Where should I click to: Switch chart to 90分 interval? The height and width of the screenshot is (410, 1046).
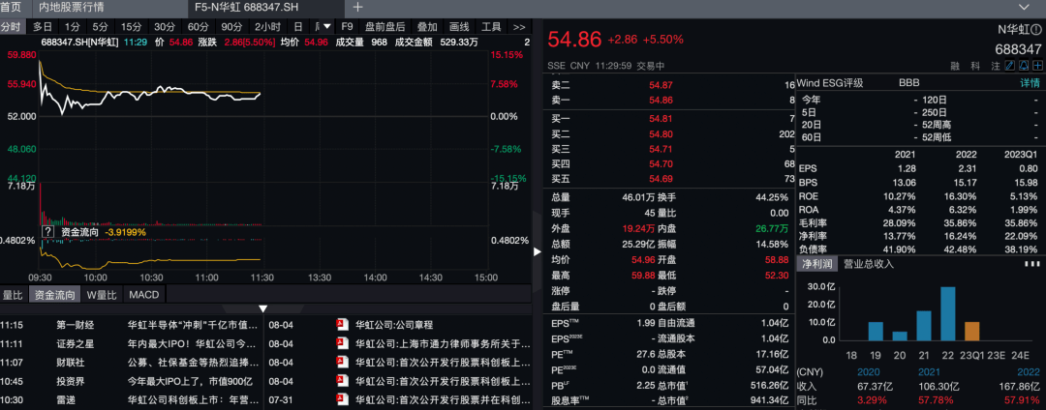[231, 27]
